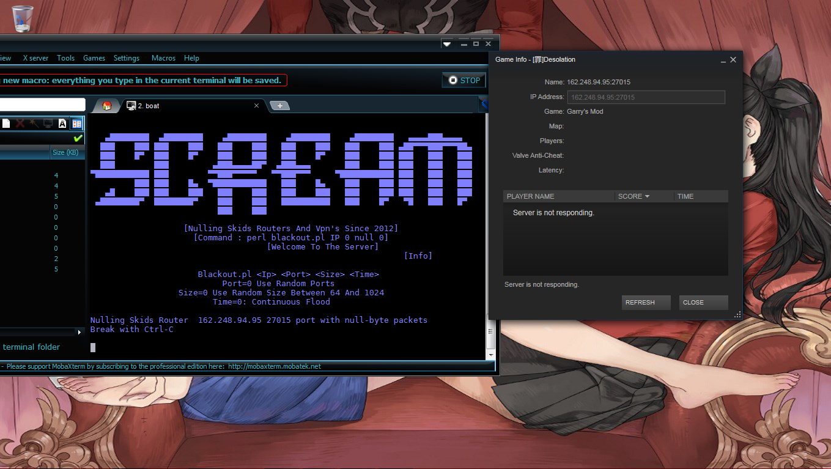Minimize the Game Info window
The height and width of the screenshot is (469, 831).
point(723,60)
